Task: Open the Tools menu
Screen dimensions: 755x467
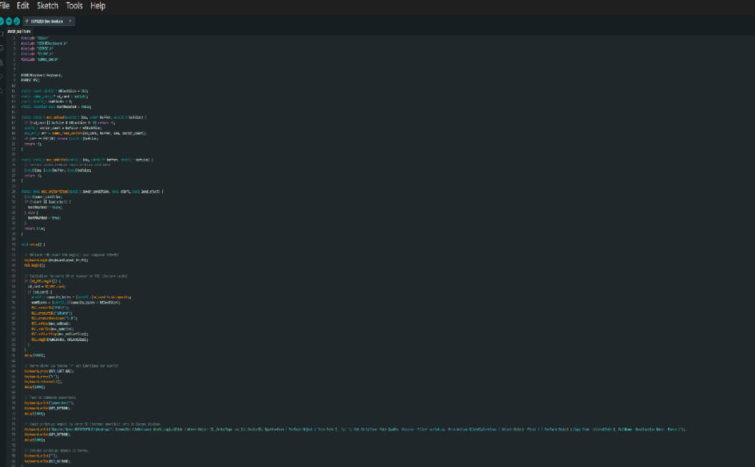Action: click(x=74, y=6)
